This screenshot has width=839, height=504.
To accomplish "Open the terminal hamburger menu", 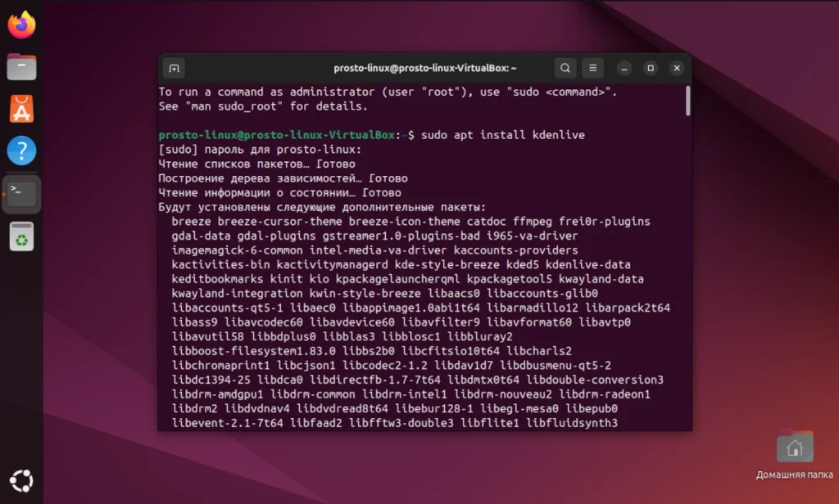I will 593,68.
